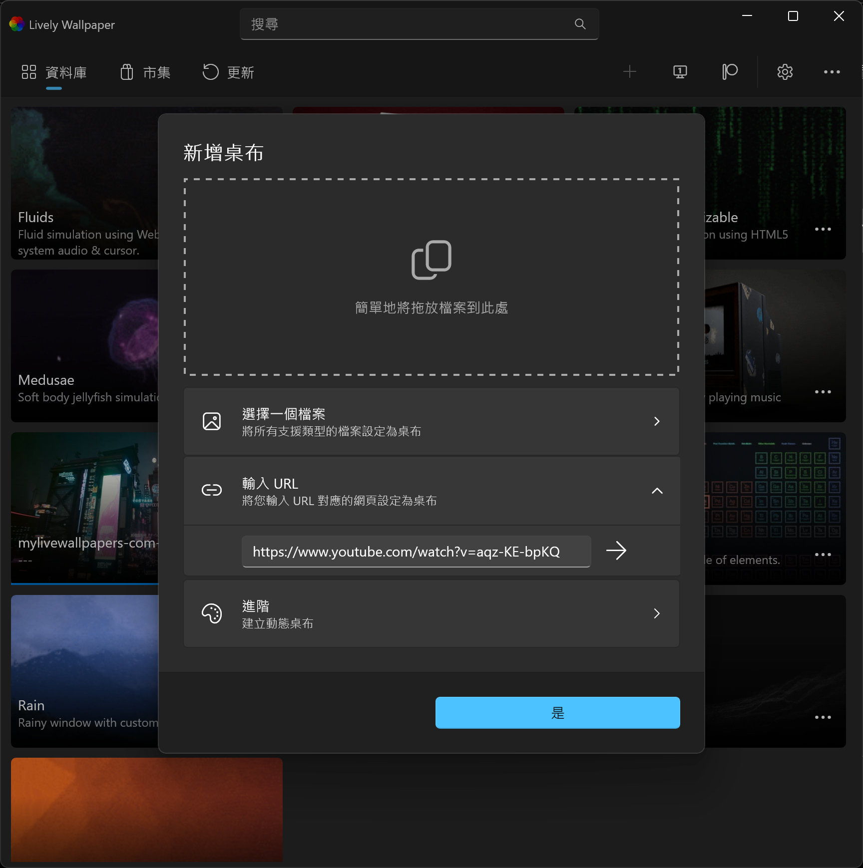
Task: Click the picture icon for 選擇一個檔案
Action: click(x=212, y=421)
